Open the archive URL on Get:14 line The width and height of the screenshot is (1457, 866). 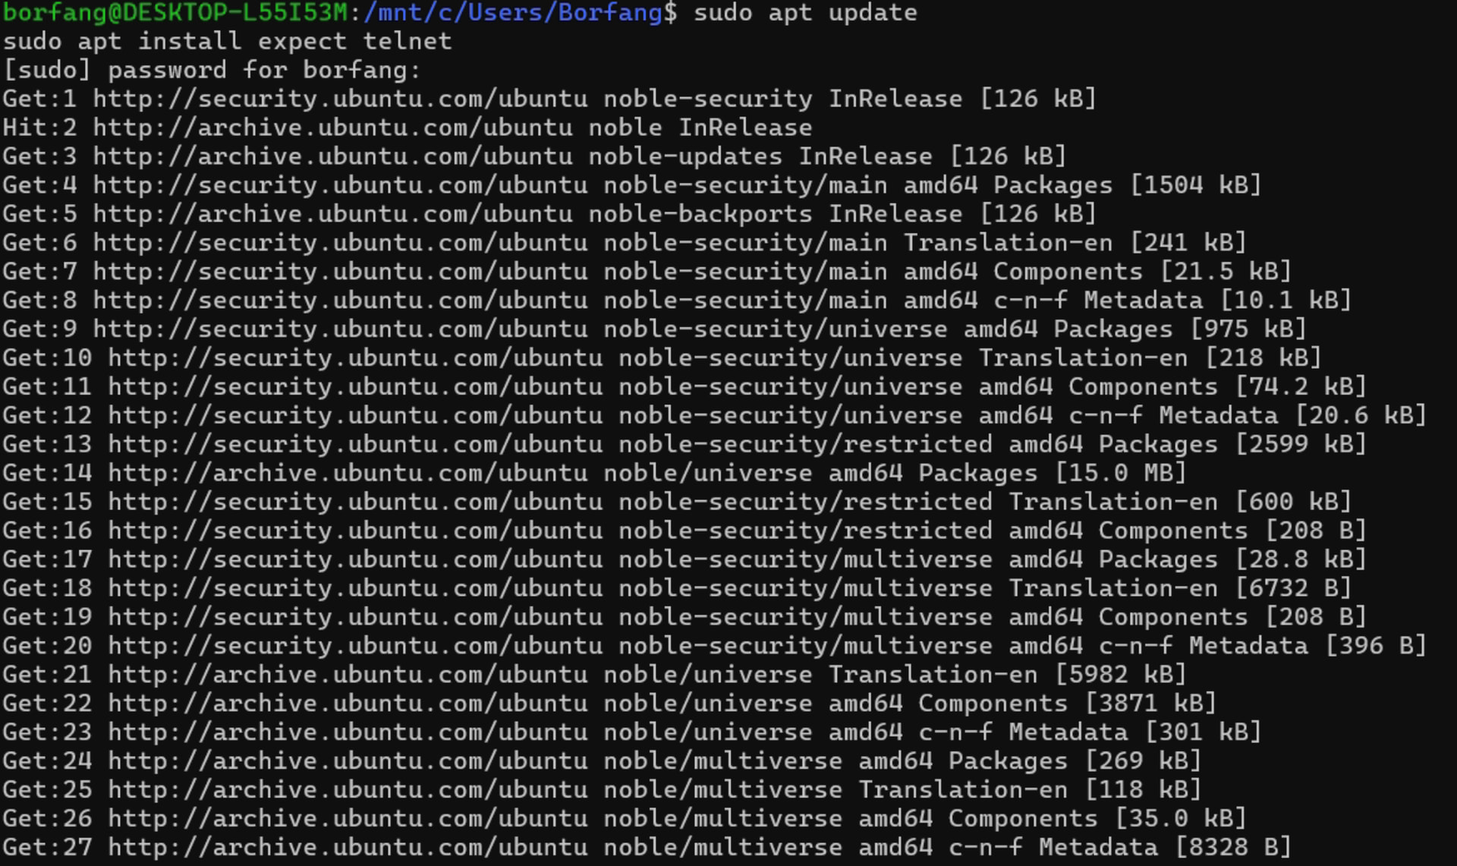348,473
